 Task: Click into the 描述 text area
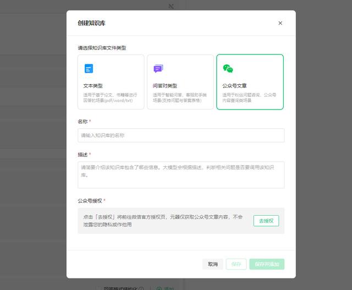[181, 174]
